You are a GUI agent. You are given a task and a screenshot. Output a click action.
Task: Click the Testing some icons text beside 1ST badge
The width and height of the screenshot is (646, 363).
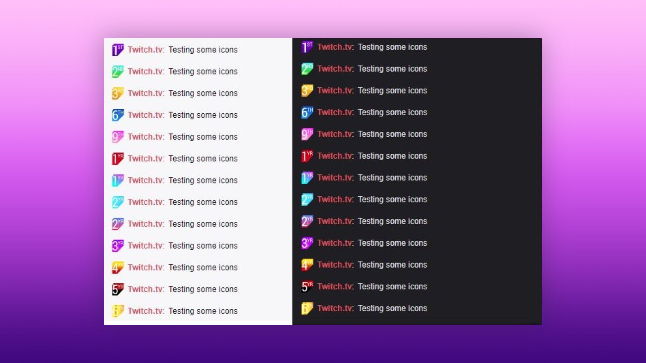point(203,49)
